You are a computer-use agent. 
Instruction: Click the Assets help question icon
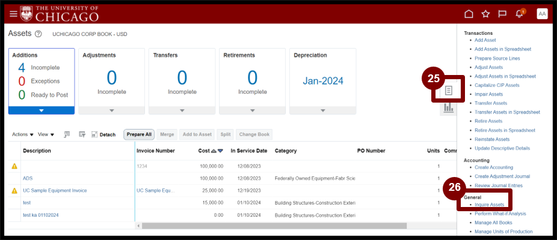click(38, 34)
